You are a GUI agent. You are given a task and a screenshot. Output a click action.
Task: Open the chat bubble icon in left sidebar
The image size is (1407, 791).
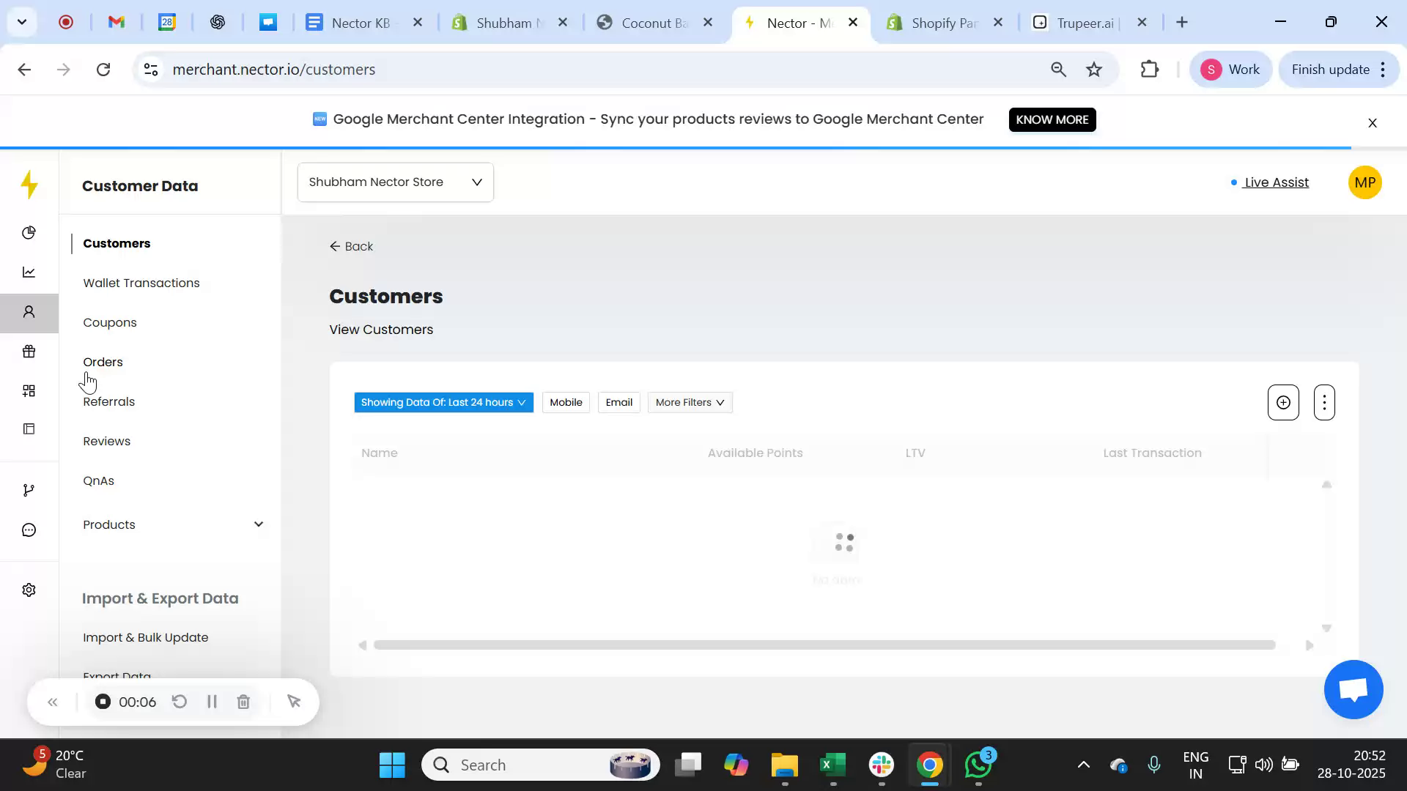click(29, 529)
